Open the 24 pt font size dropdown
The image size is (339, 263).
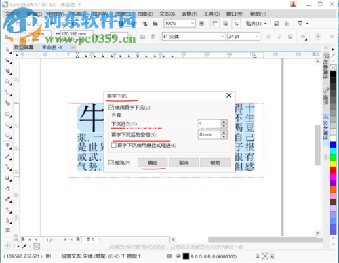[x=257, y=37]
